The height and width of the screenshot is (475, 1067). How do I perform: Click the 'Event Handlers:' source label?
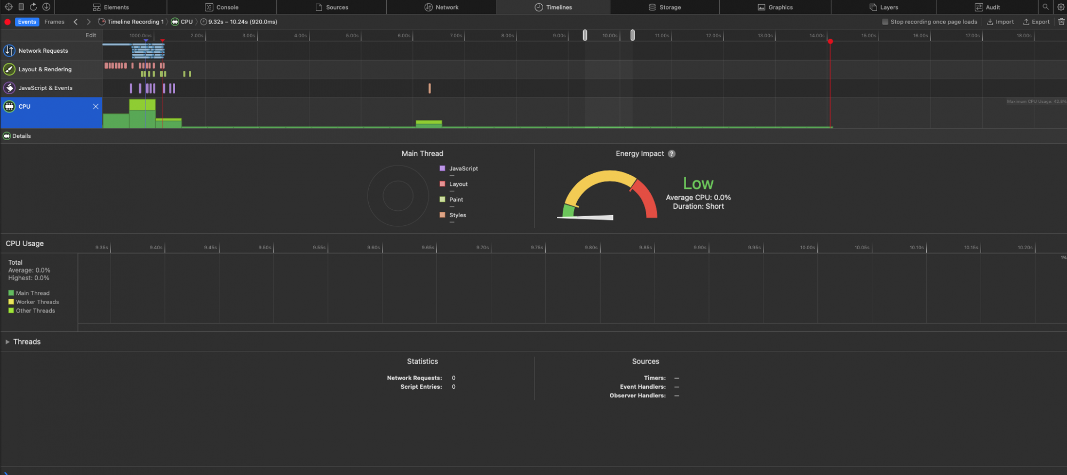(642, 387)
